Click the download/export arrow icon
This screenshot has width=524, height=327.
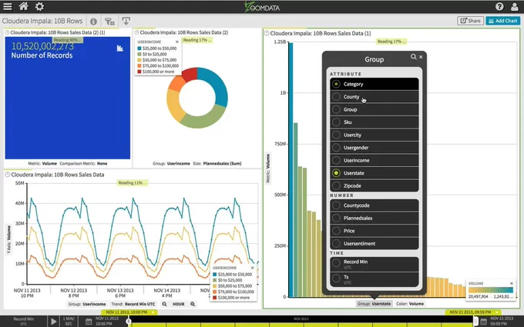(x=126, y=21)
